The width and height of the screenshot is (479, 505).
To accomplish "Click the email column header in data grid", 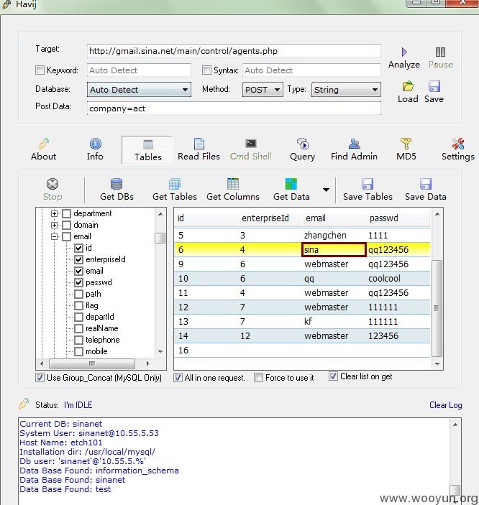I will (334, 218).
